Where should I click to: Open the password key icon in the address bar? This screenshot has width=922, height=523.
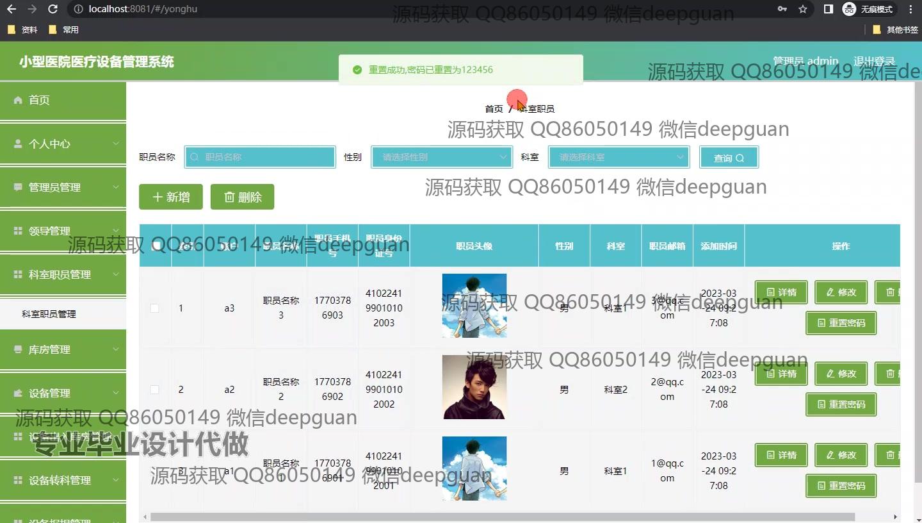pos(782,9)
